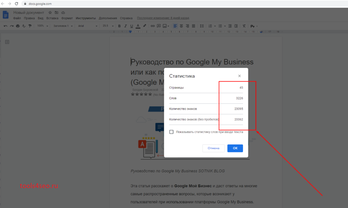Screen dimensions: 348x208
Task: Open the line spacing options
Action: [x=202, y=26]
